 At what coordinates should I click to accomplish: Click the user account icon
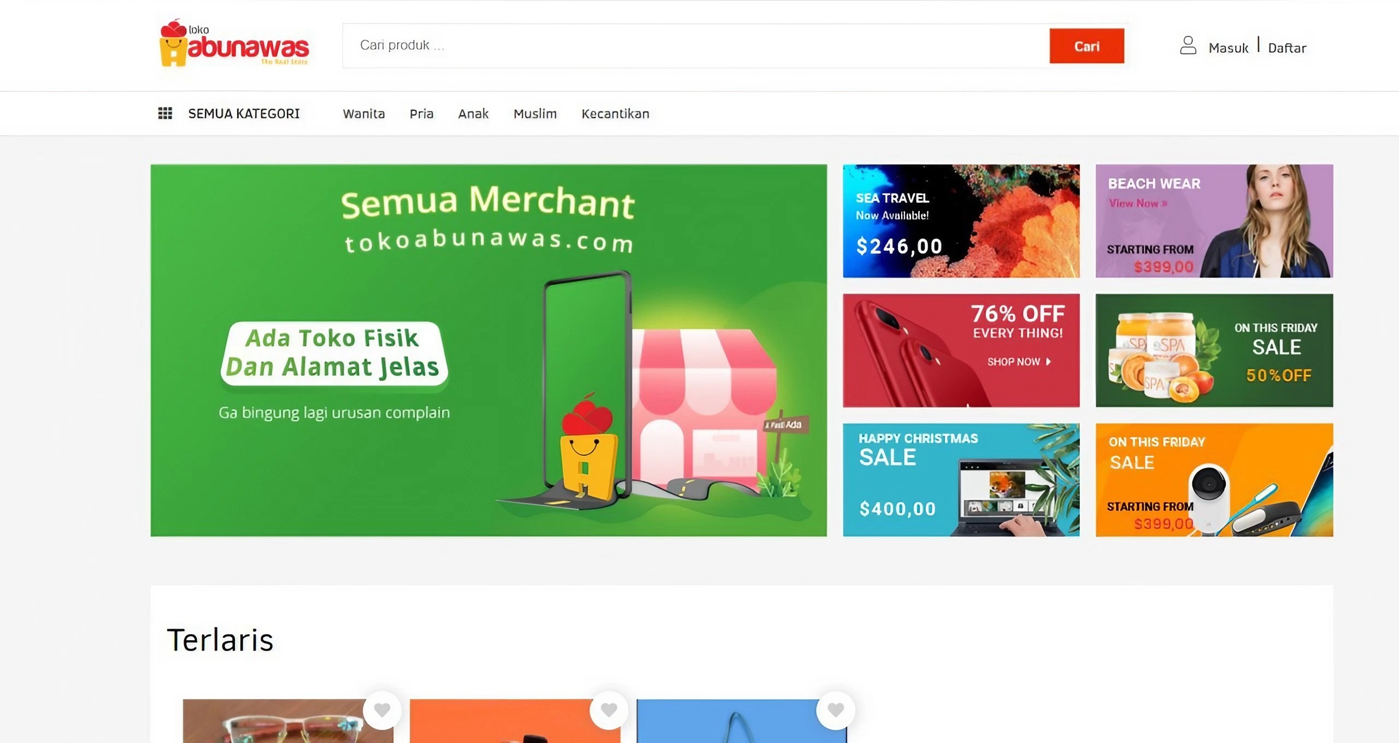tap(1188, 45)
